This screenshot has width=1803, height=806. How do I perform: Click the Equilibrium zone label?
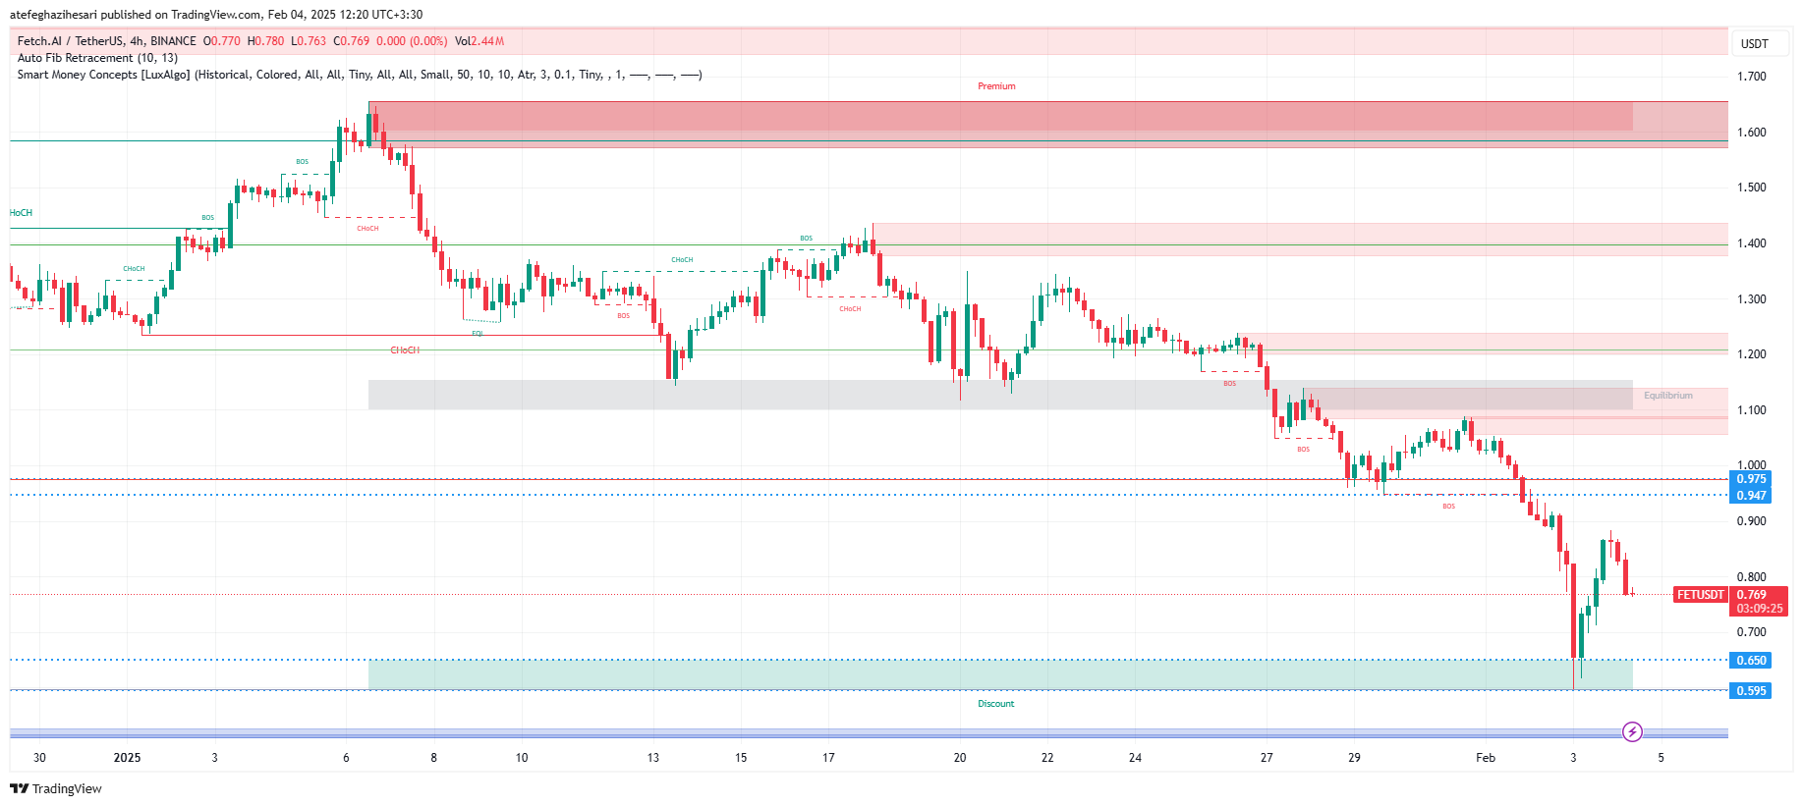coord(1668,396)
